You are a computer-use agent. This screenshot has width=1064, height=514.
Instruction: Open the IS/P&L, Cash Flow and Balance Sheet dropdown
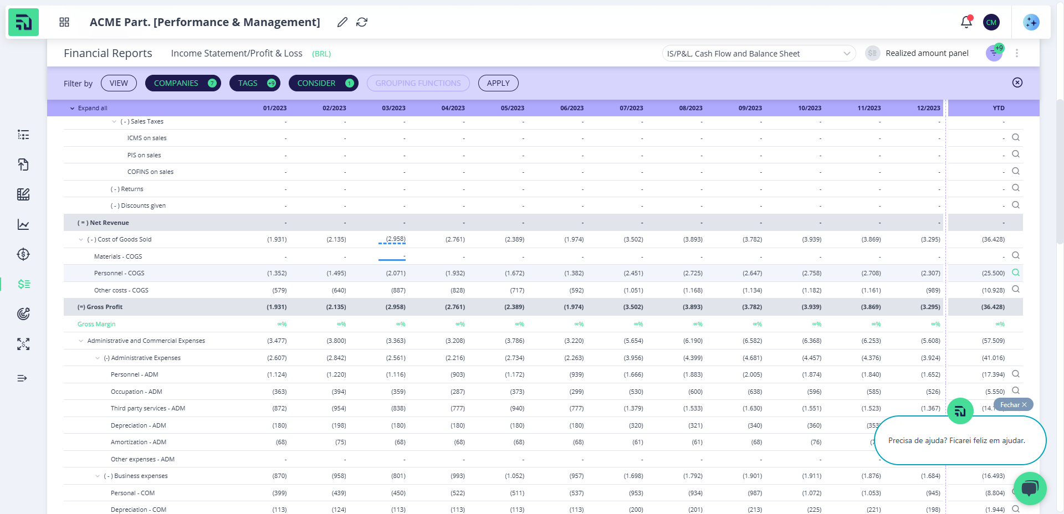point(759,54)
